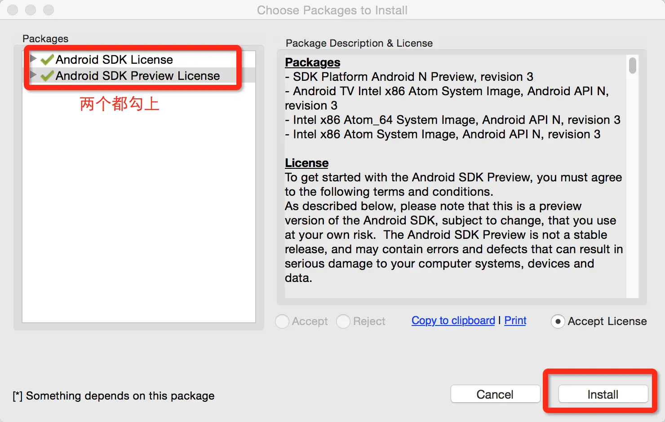This screenshot has width=665, height=422.
Task: Open the Copy to clipboard link
Action: point(453,321)
